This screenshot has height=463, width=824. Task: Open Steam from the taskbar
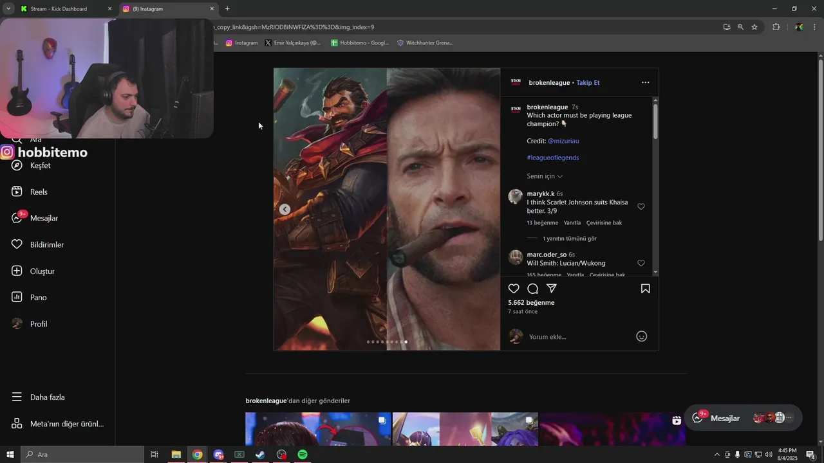click(260, 455)
